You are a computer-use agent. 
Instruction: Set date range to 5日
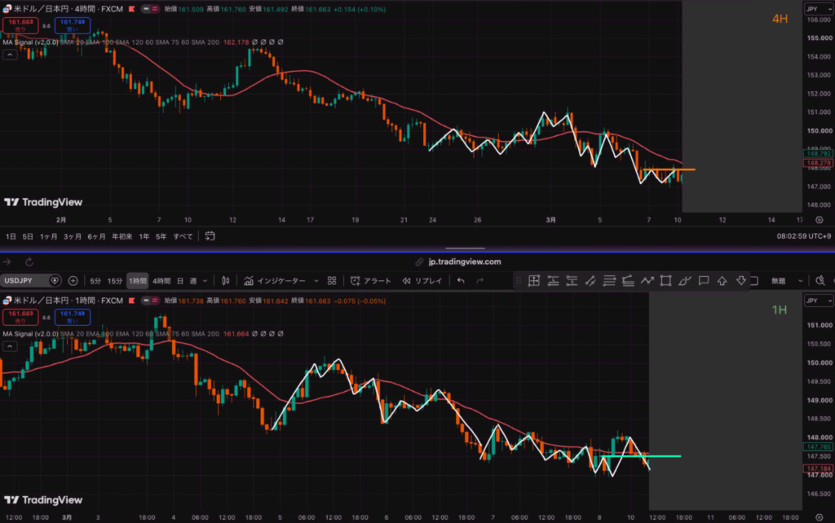coord(28,236)
